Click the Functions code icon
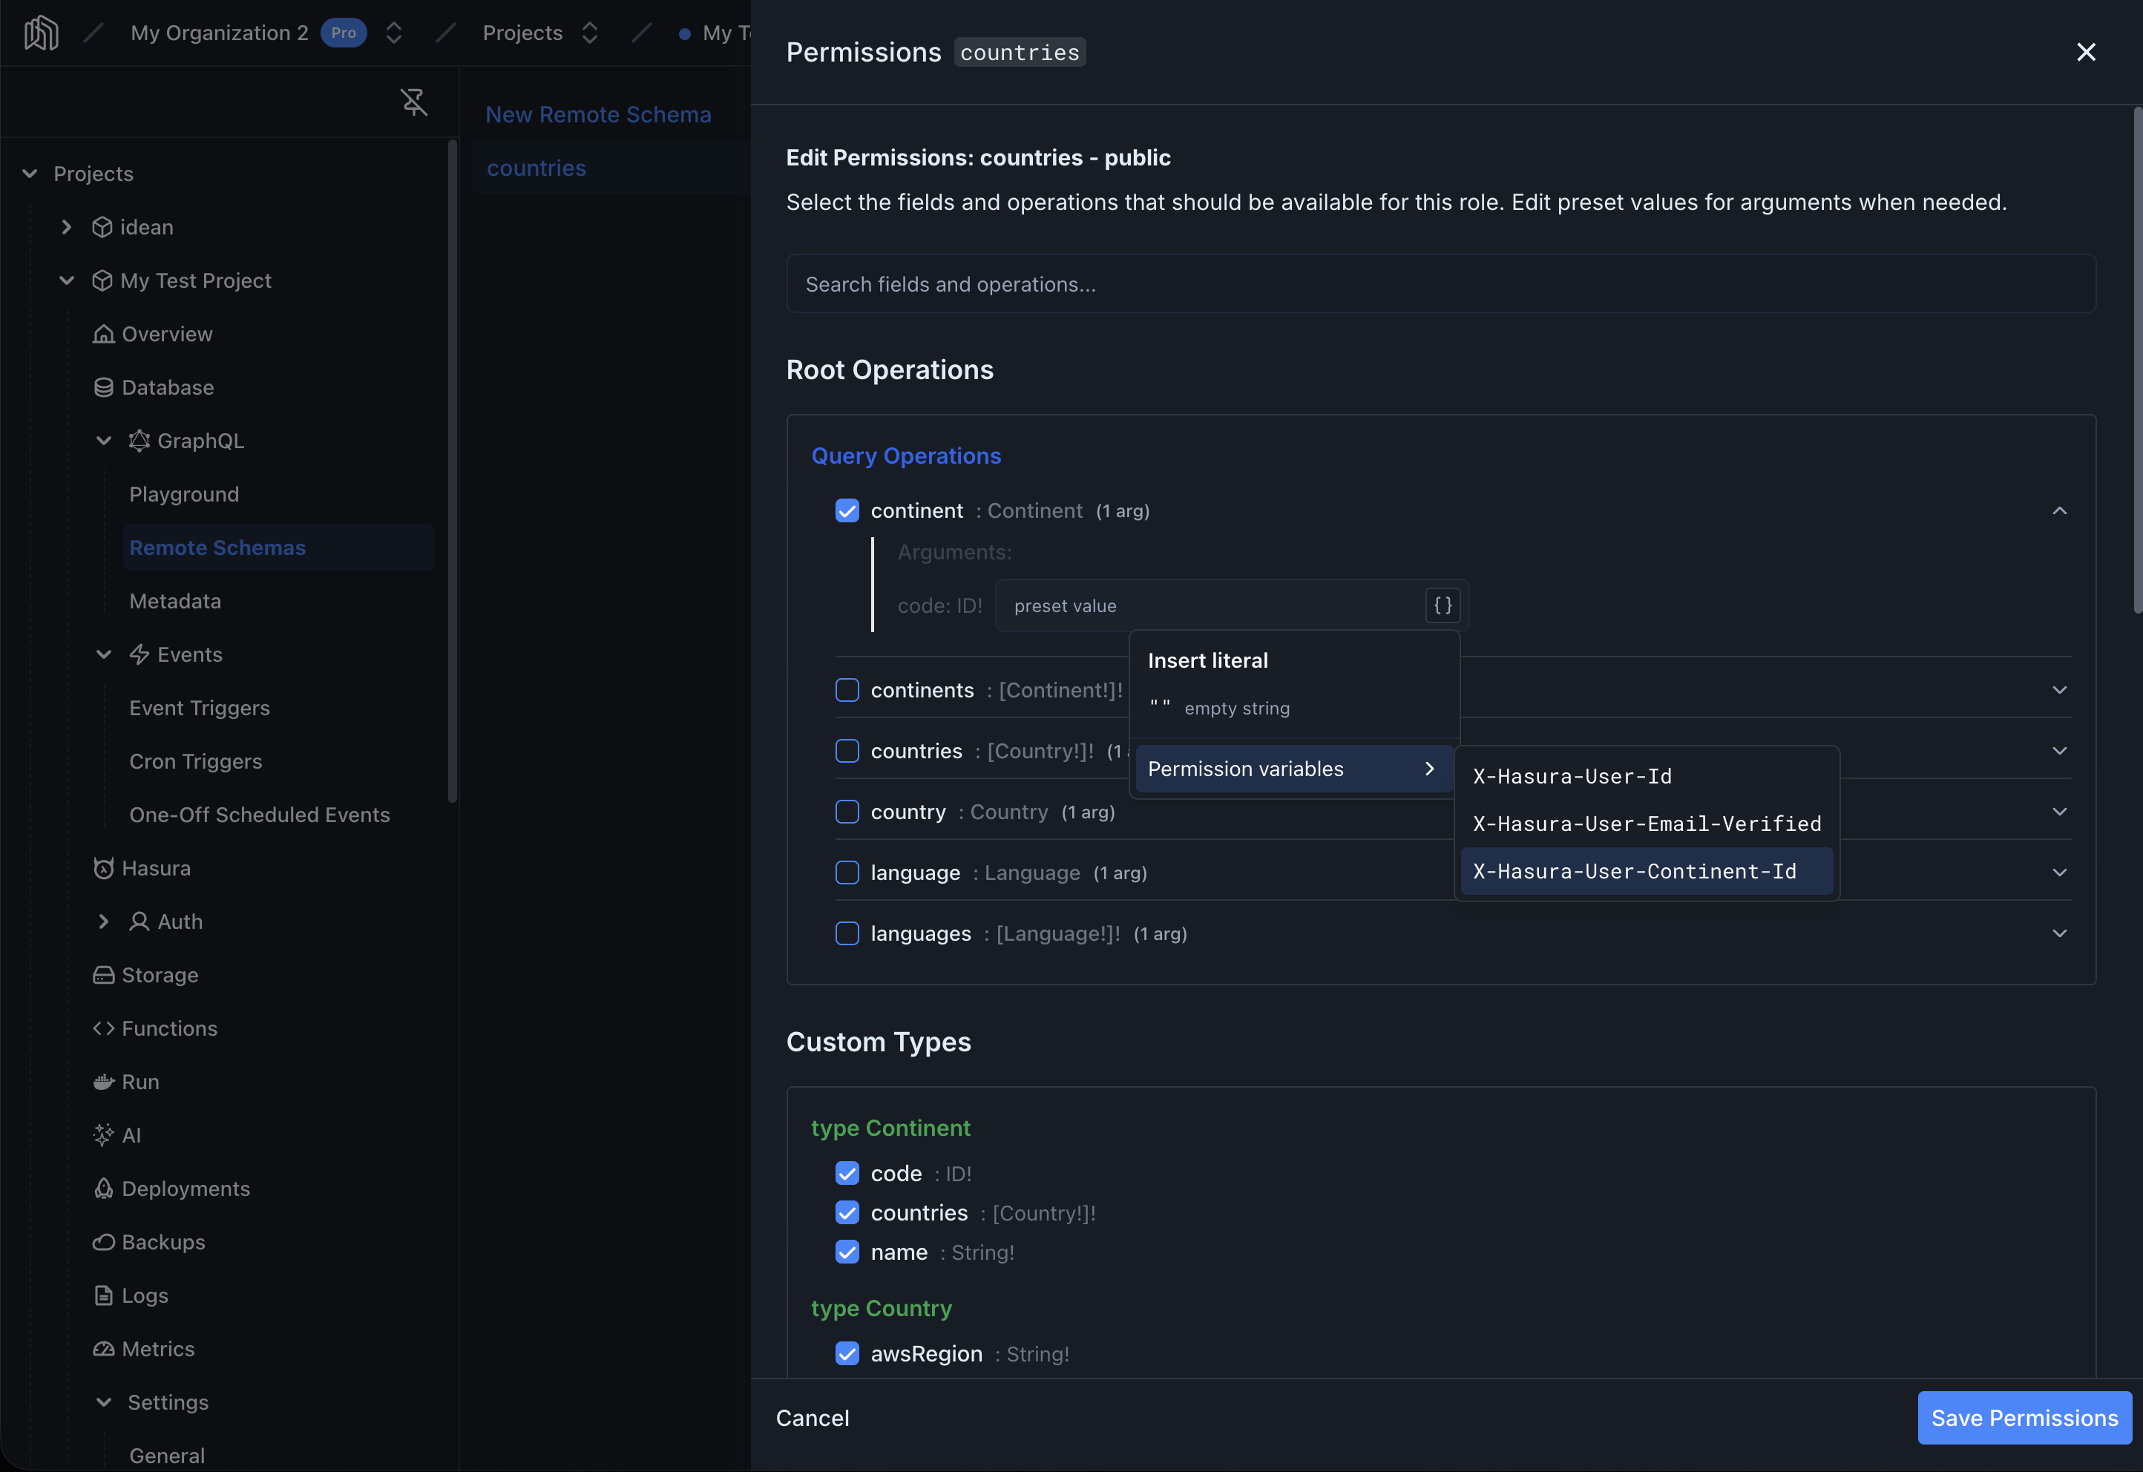2143x1472 pixels. [103, 1028]
